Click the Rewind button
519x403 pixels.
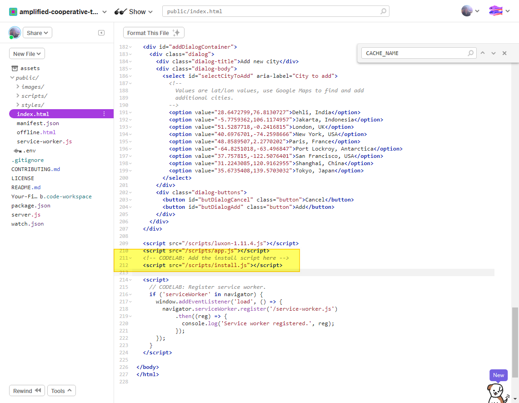click(x=27, y=391)
